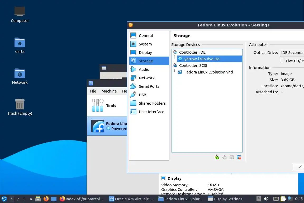Open the General settings category
304x203 pixels.
(x=149, y=35)
